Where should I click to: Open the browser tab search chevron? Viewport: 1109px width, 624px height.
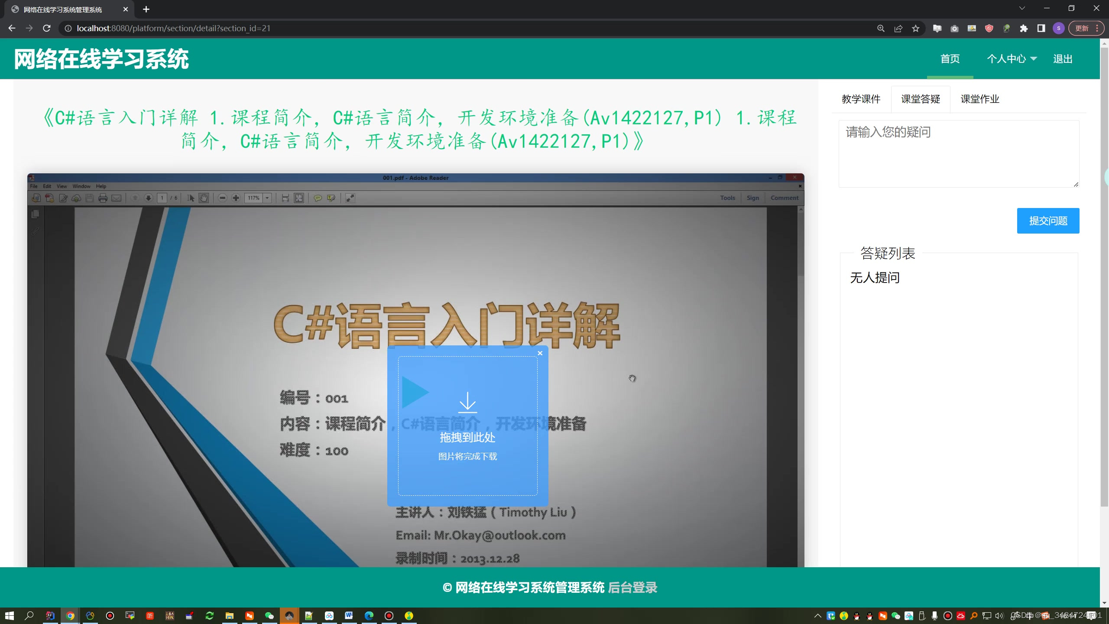point(1022,8)
